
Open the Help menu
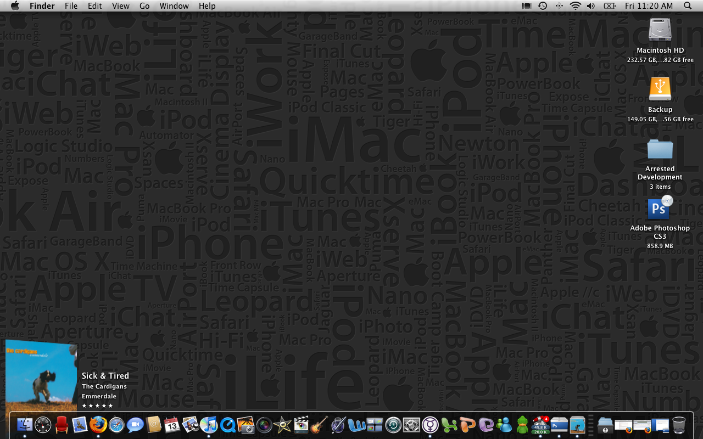click(x=207, y=5)
